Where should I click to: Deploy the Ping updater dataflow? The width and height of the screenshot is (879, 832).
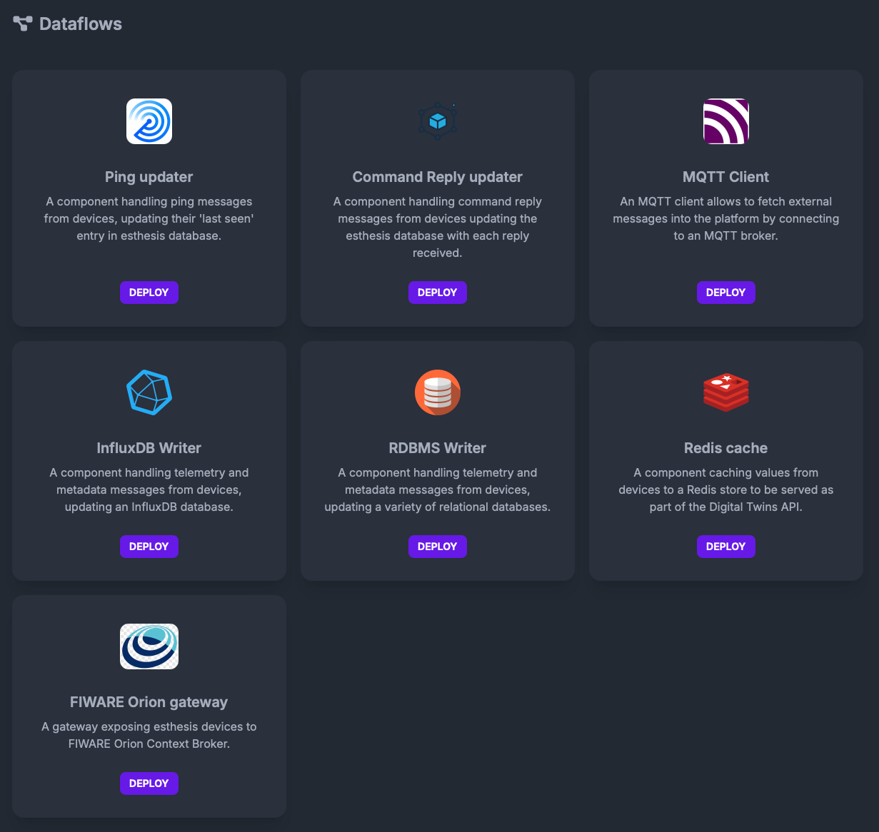point(149,293)
